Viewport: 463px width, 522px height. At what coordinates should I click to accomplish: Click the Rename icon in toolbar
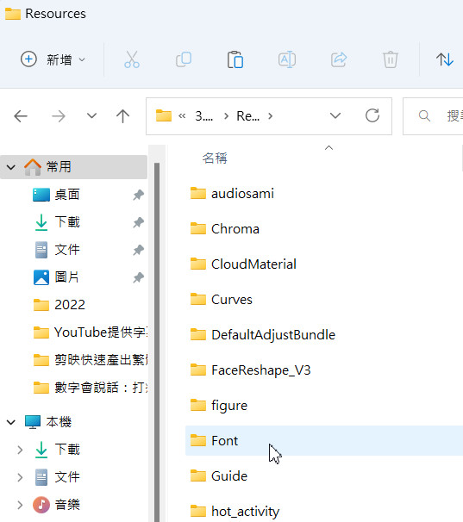[287, 59]
